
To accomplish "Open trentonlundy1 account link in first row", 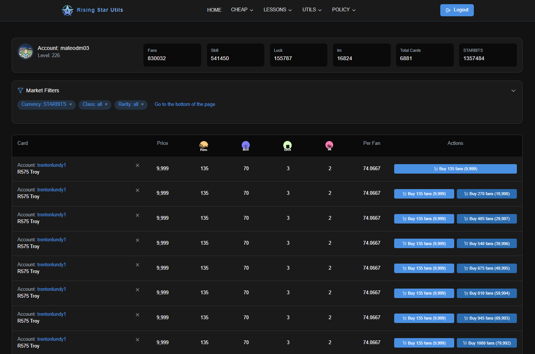I will 51,165.
